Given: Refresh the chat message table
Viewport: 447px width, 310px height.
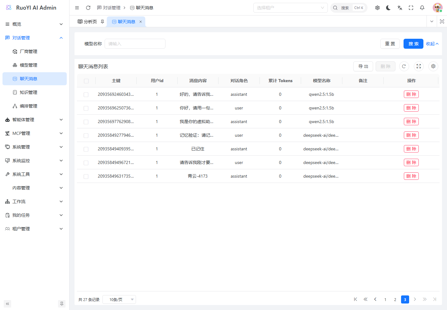Looking at the screenshot, I should click(x=404, y=66).
